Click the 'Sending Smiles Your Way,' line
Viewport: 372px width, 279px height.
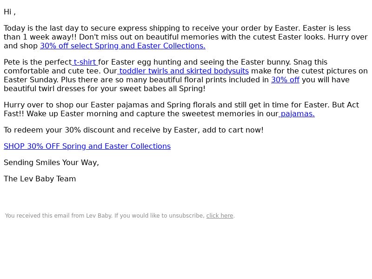(51, 162)
